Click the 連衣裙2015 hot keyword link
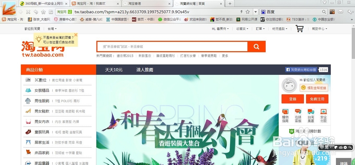The width and height of the screenshot is (355, 165). point(125,56)
